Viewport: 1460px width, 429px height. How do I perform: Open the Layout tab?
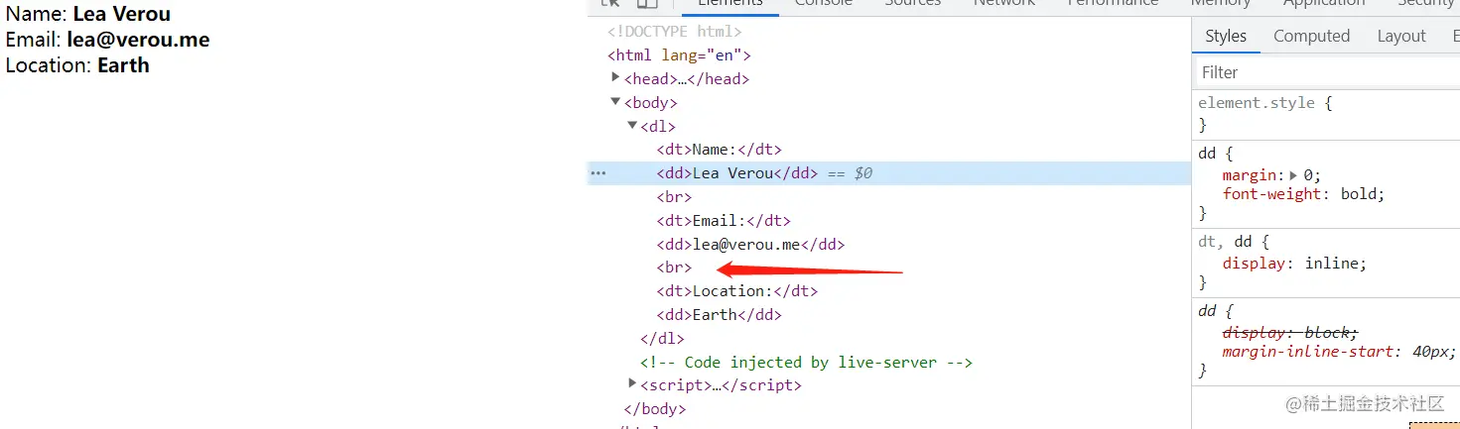tap(1401, 36)
